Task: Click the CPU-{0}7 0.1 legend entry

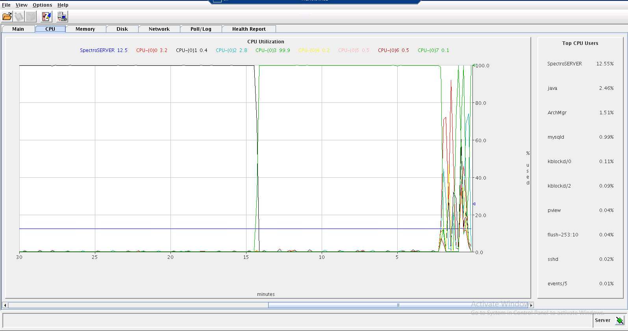Action: 433,50
